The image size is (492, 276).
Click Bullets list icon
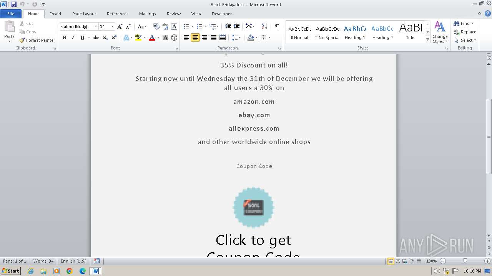click(186, 26)
